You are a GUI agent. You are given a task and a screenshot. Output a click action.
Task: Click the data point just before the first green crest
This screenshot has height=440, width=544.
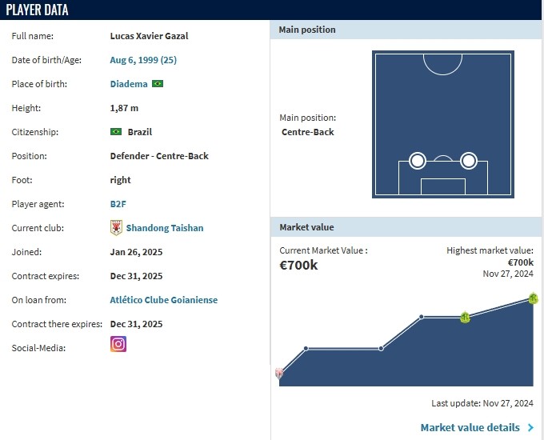tap(422, 318)
